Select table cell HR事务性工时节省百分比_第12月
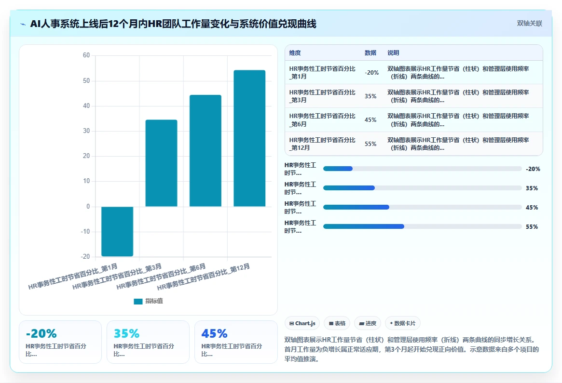The height and width of the screenshot is (383, 562). [322, 144]
